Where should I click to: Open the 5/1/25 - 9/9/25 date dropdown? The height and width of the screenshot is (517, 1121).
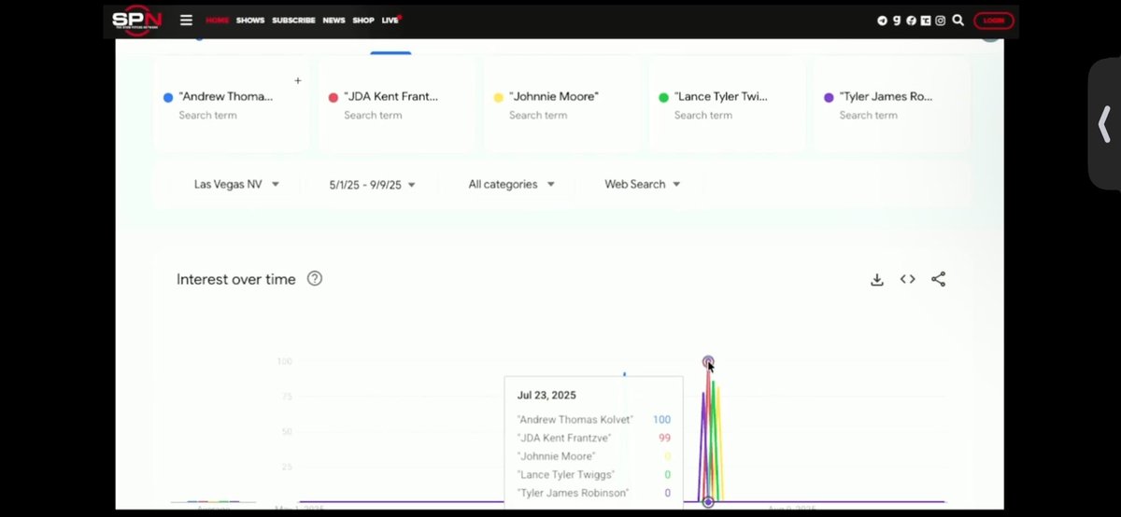[x=372, y=185]
